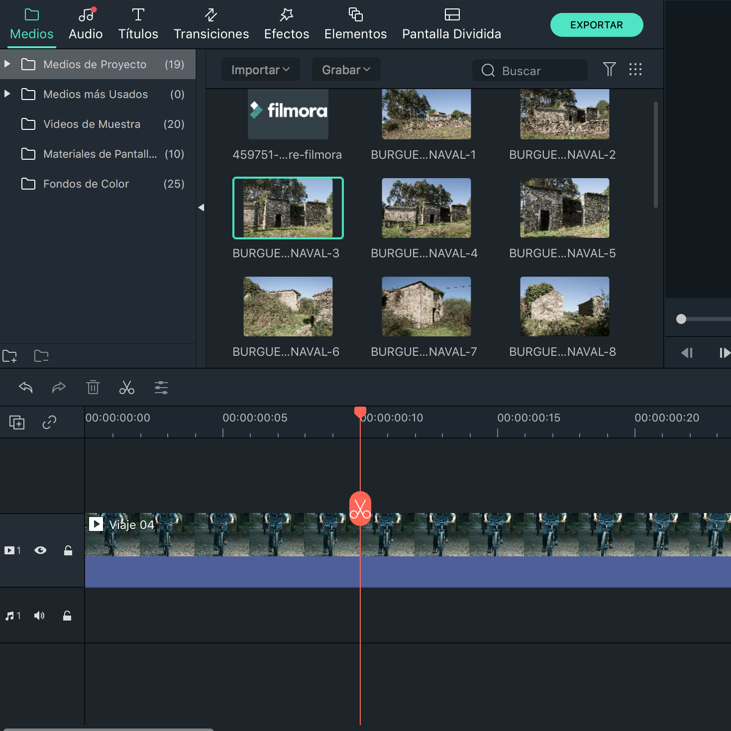Image resolution: width=731 pixels, height=731 pixels.
Task: Switch to the Transiciones tab
Action: coord(211,24)
